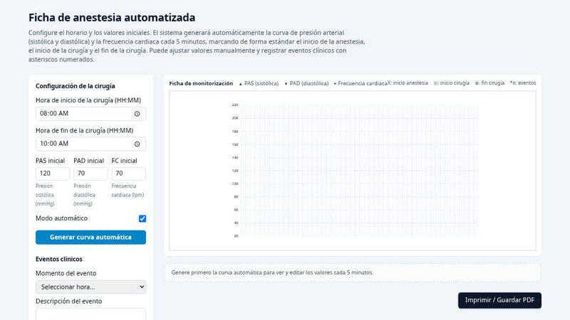Image resolution: width=570 pixels, height=320 pixels.
Task: Select the PAS inicial input with 120
Action: pyautogui.click(x=53, y=174)
